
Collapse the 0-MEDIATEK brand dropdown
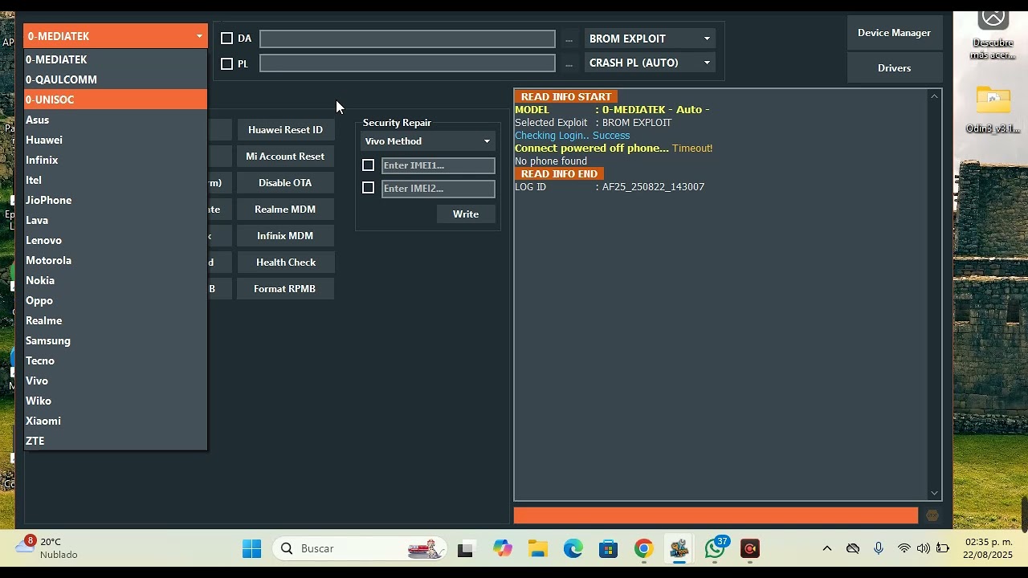coord(116,36)
